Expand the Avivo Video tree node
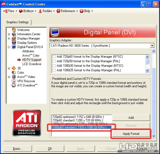Screen dimensions: 160x154 [x=9, y=77]
